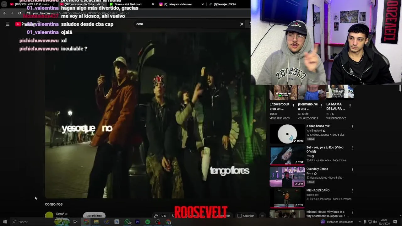Screen dimensions: 402x226
Task: Open Task View in the taskbar
Action: pos(75,222)
